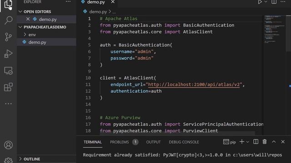Select the pip terminal instance
This screenshot has width=291, height=163.
[229, 142]
